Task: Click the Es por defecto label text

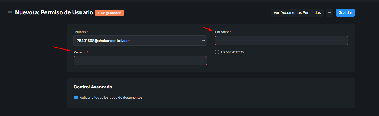Action: [x=233, y=52]
